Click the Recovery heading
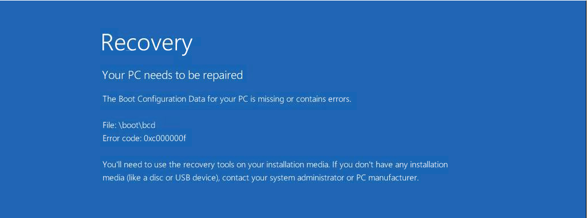587x218 pixels. [x=147, y=43]
